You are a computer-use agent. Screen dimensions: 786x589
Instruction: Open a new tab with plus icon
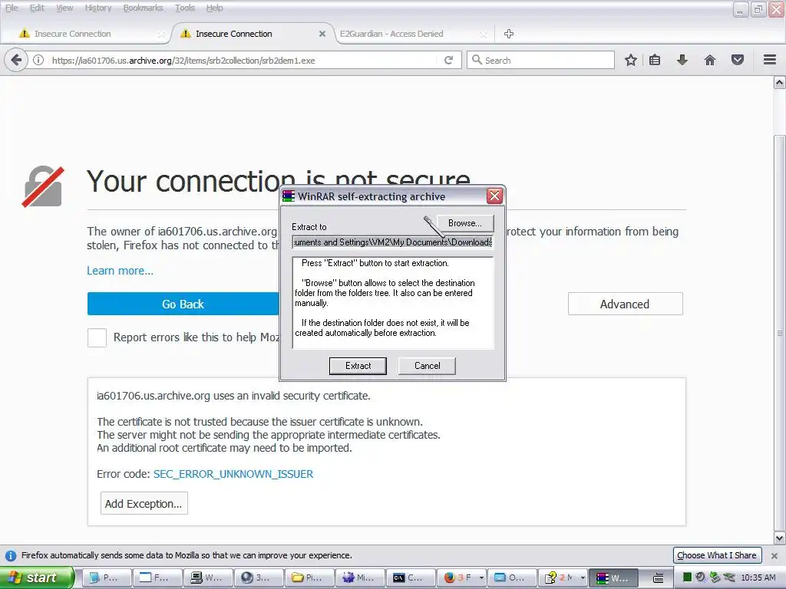click(509, 34)
